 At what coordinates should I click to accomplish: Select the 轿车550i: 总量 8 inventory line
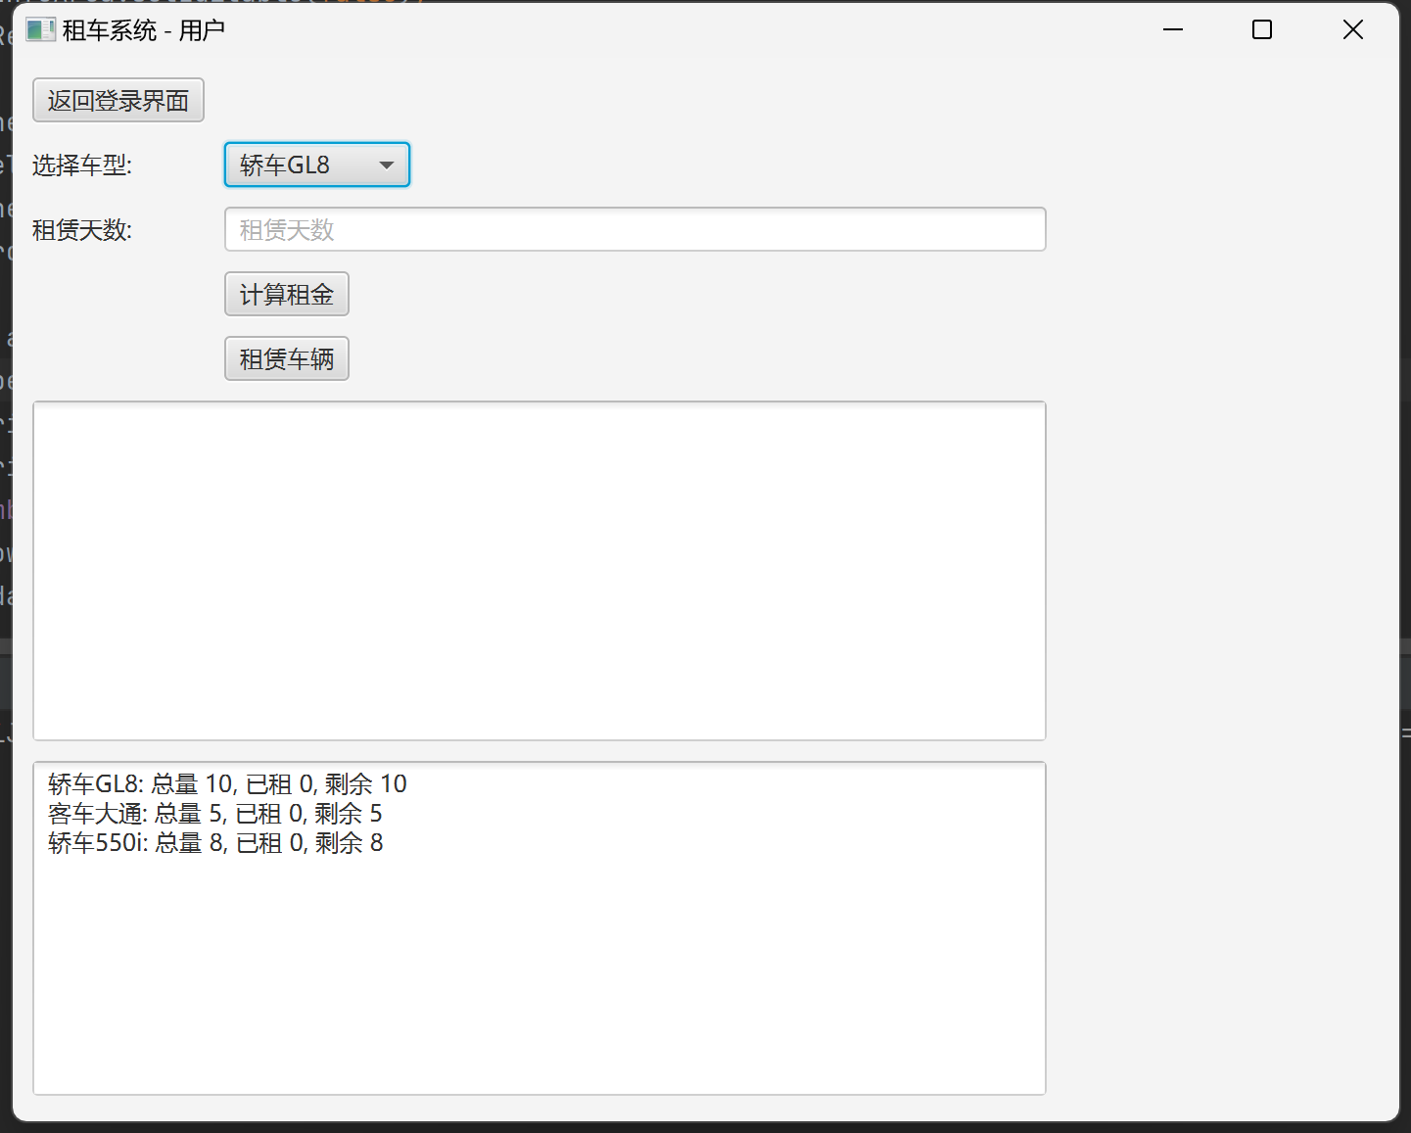tap(215, 843)
